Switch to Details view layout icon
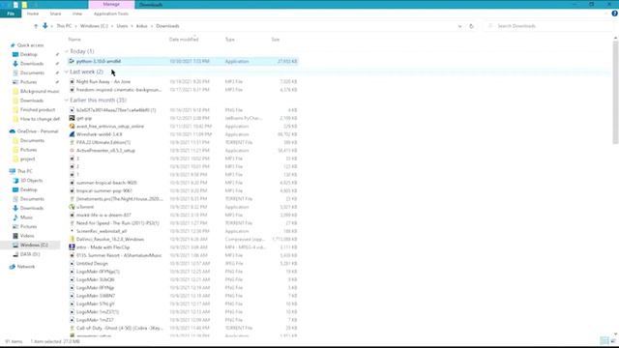This screenshot has width=619, height=348. coord(604,341)
